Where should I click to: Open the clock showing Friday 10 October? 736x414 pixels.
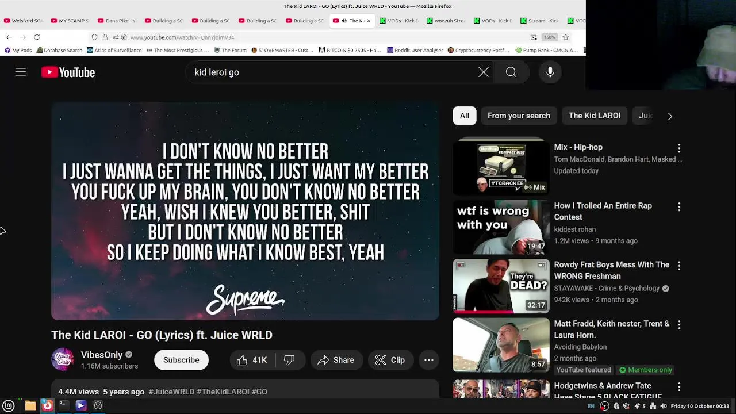click(699, 406)
